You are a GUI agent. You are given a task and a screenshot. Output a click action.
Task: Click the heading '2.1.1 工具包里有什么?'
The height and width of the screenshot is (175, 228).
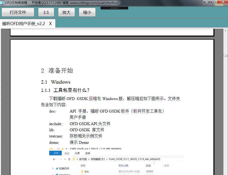[65, 90]
